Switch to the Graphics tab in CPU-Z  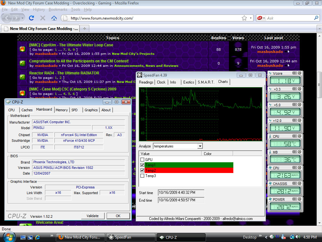point(91,110)
